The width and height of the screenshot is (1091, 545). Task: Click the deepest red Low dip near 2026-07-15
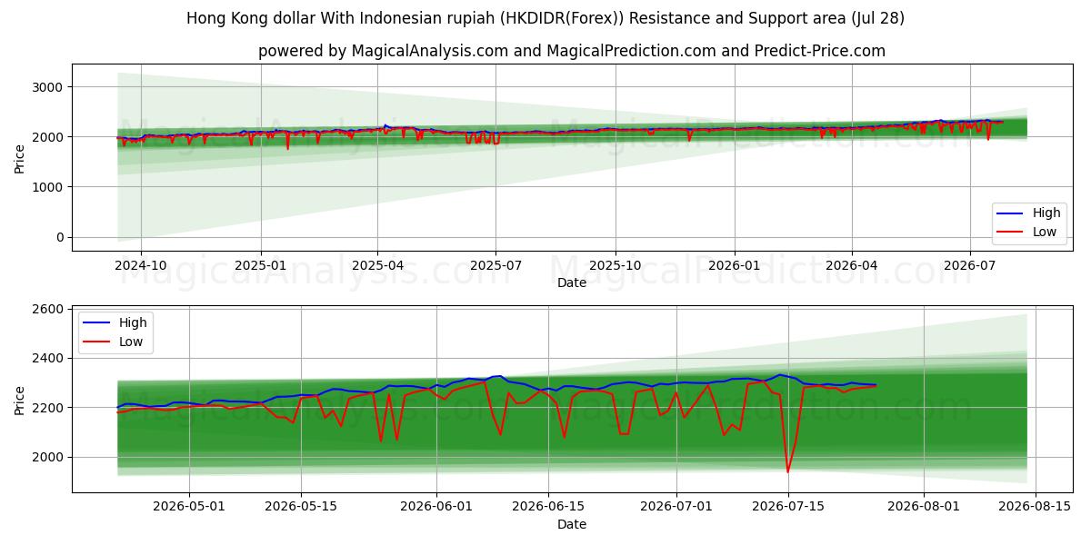pyautogui.click(x=788, y=471)
